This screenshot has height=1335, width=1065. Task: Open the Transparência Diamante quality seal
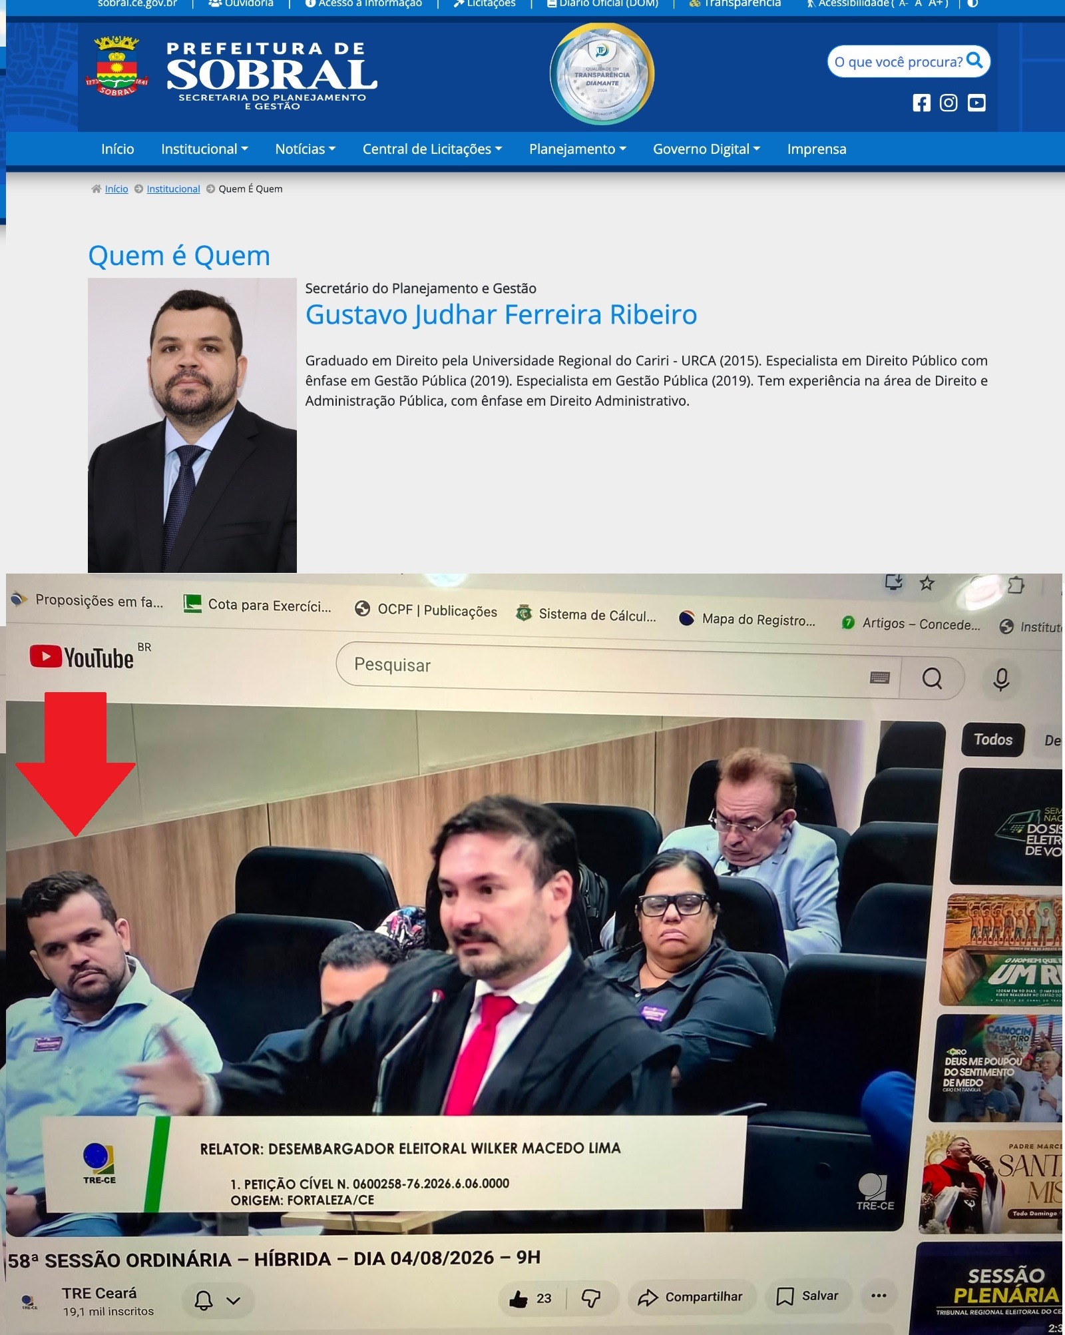(602, 73)
